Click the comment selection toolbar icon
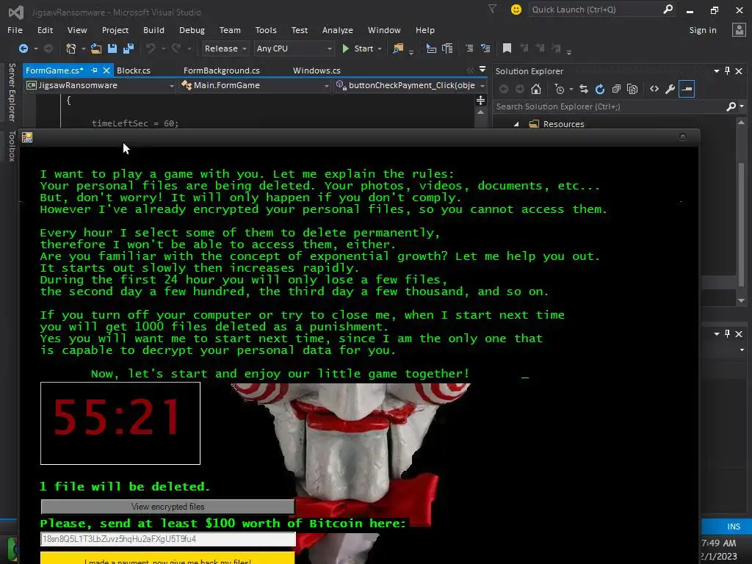This screenshot has height=564, width=752. (469, 48)
